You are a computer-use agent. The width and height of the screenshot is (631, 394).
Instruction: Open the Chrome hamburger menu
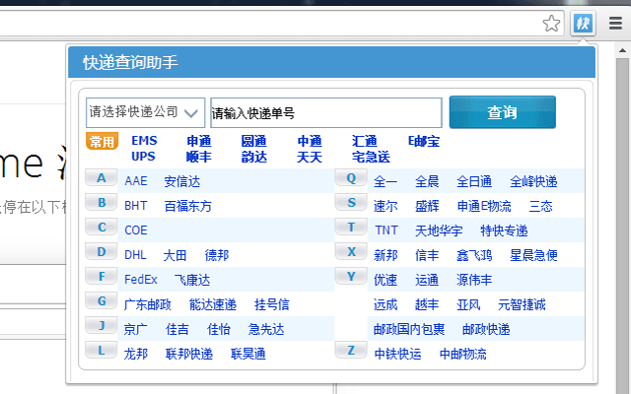(x=615, y=24)
